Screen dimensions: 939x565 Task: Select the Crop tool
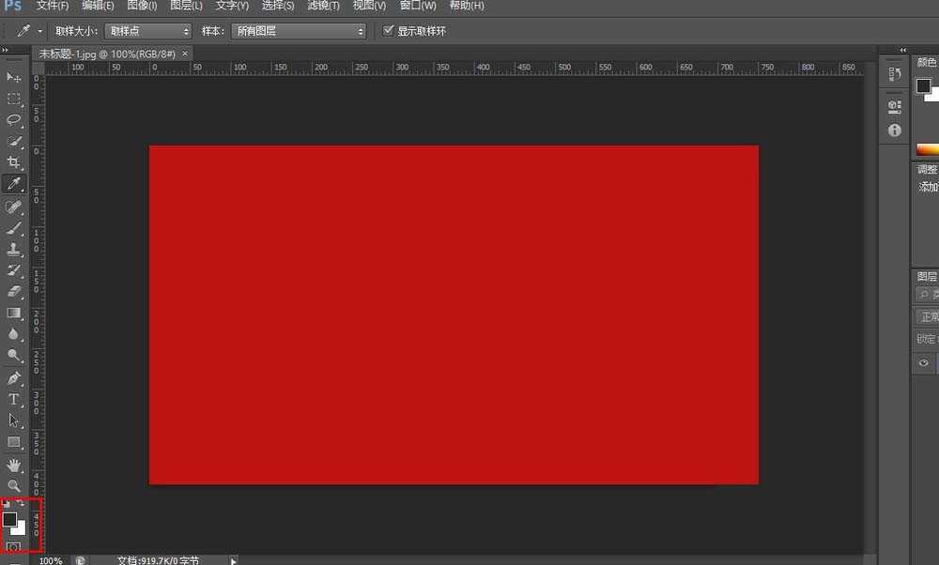pos(14,162)
